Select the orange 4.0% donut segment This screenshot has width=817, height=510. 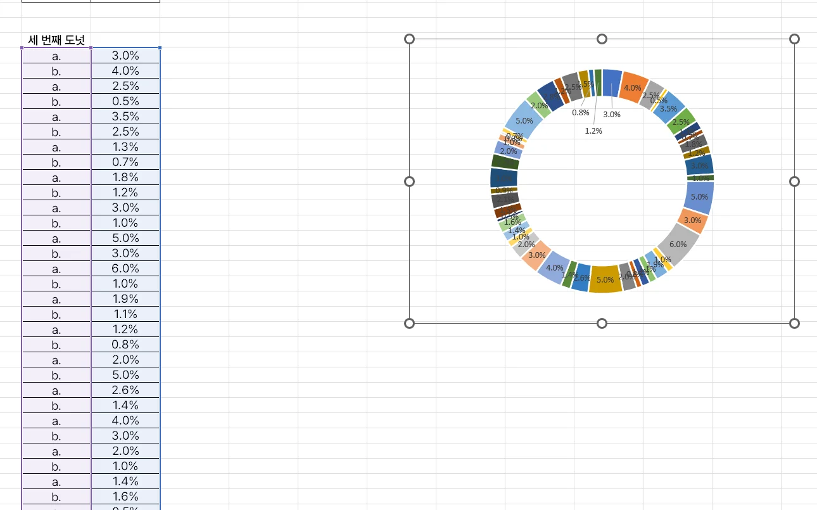point(633,86)
